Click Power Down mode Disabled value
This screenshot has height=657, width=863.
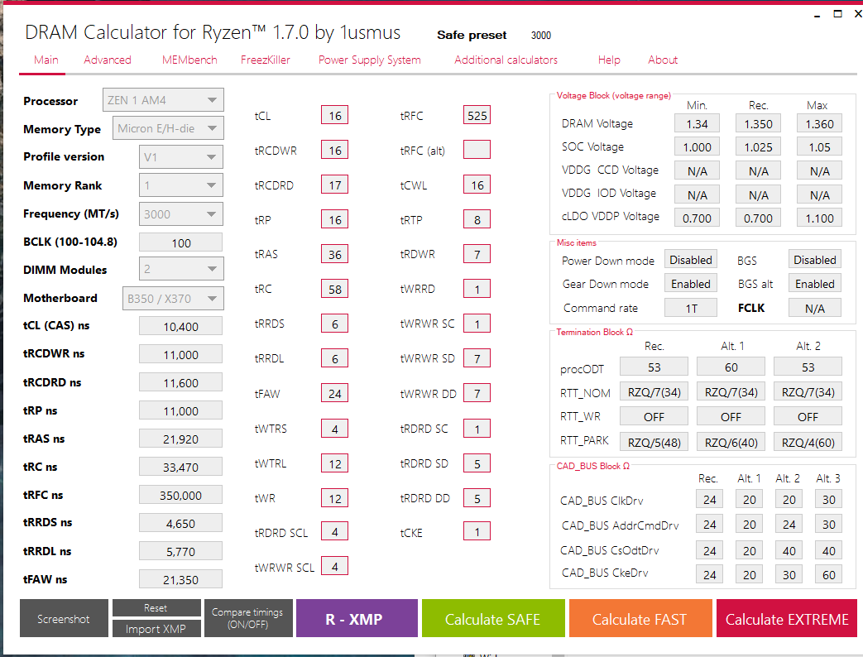coord(691,260)
